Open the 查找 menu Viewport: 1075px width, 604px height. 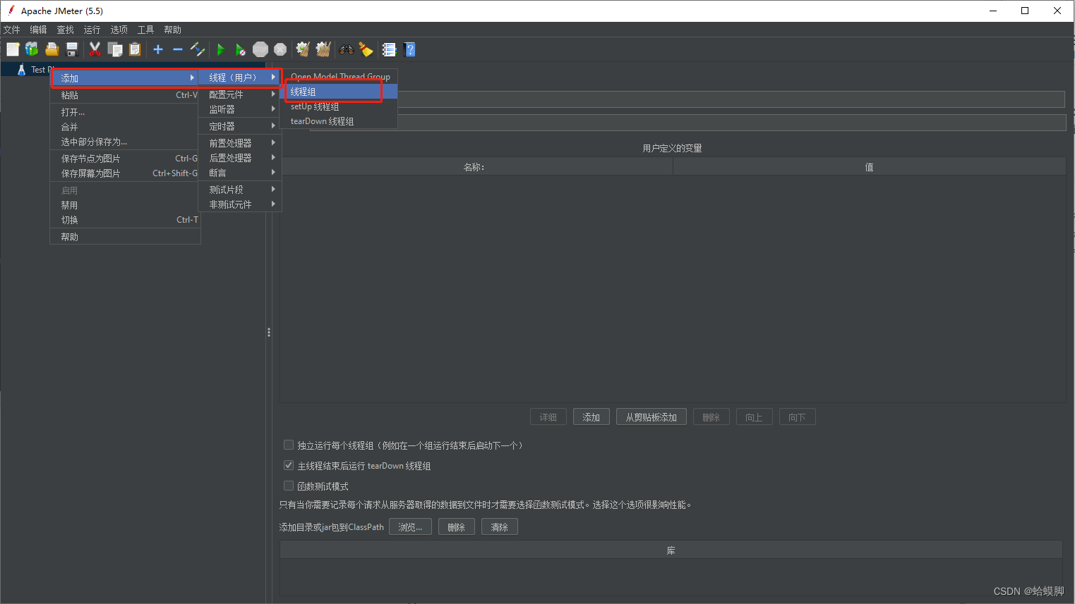(65, 30)
